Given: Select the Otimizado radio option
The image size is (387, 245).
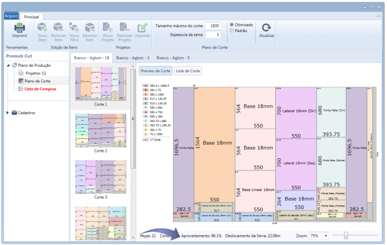Looking at the screenshot, I should click(x=232, y=25).
